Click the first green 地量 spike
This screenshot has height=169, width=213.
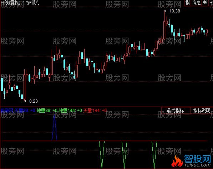pos(102,154)
